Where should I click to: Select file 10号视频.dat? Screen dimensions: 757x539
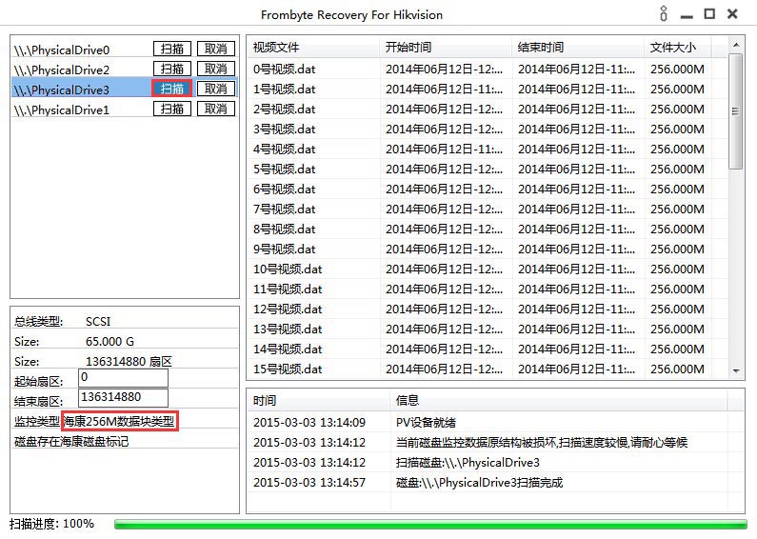[x=288, y=269]
